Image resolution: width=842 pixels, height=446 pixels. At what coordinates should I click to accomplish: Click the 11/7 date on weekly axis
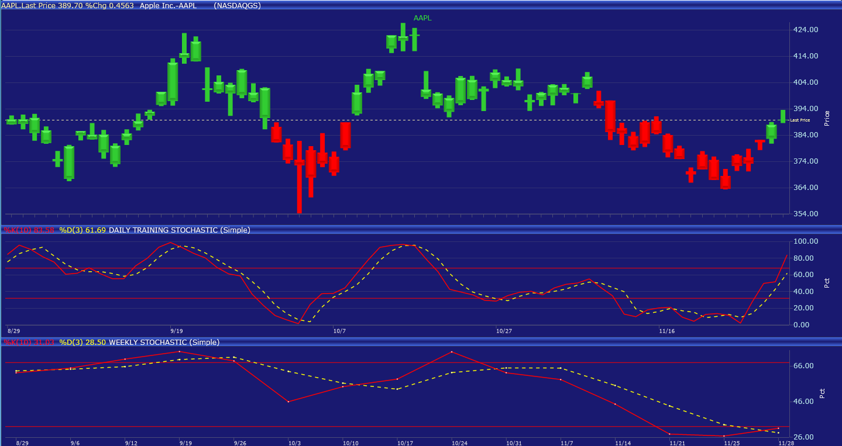(x=568, y=443)
